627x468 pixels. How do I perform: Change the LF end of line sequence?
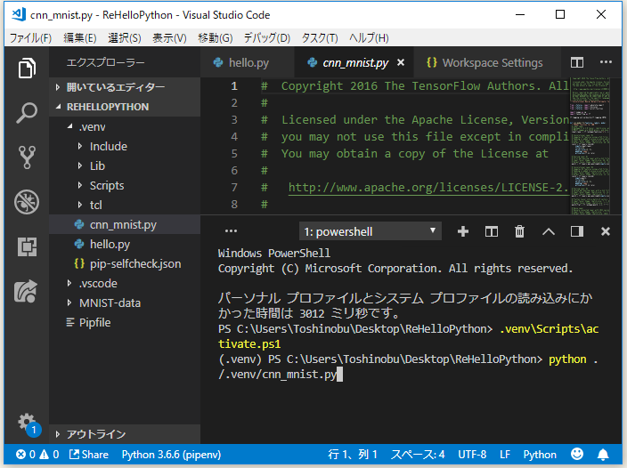point(505,455)
